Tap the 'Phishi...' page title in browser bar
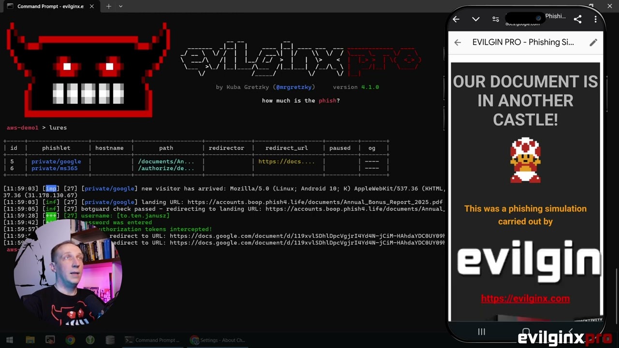Viewport: 619px width, 348px height. (555, 16)
